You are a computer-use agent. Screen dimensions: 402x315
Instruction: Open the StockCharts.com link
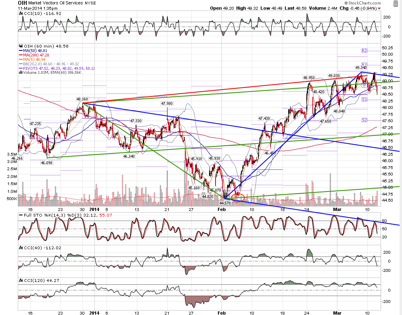pos(362,3)
